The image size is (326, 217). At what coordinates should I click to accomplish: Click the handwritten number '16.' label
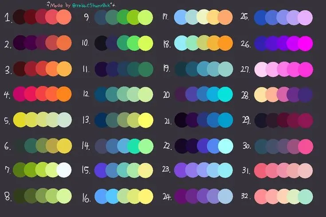click(x=86, y=198)
